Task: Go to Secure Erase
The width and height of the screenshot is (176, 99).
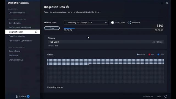Action: [15, 51]
